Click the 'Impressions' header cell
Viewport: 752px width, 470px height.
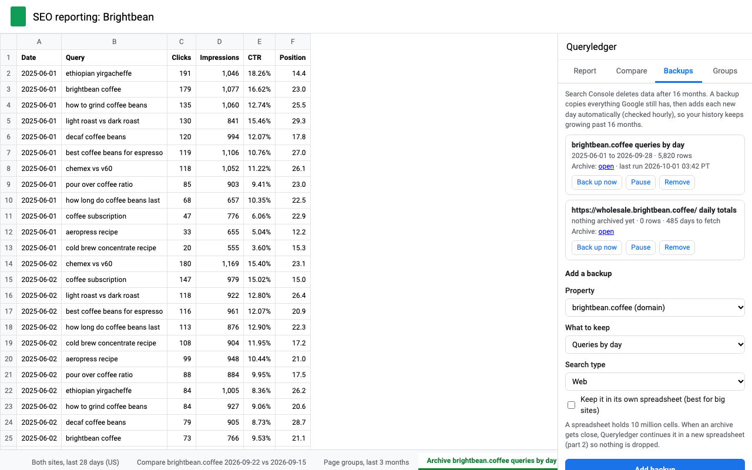219,58
